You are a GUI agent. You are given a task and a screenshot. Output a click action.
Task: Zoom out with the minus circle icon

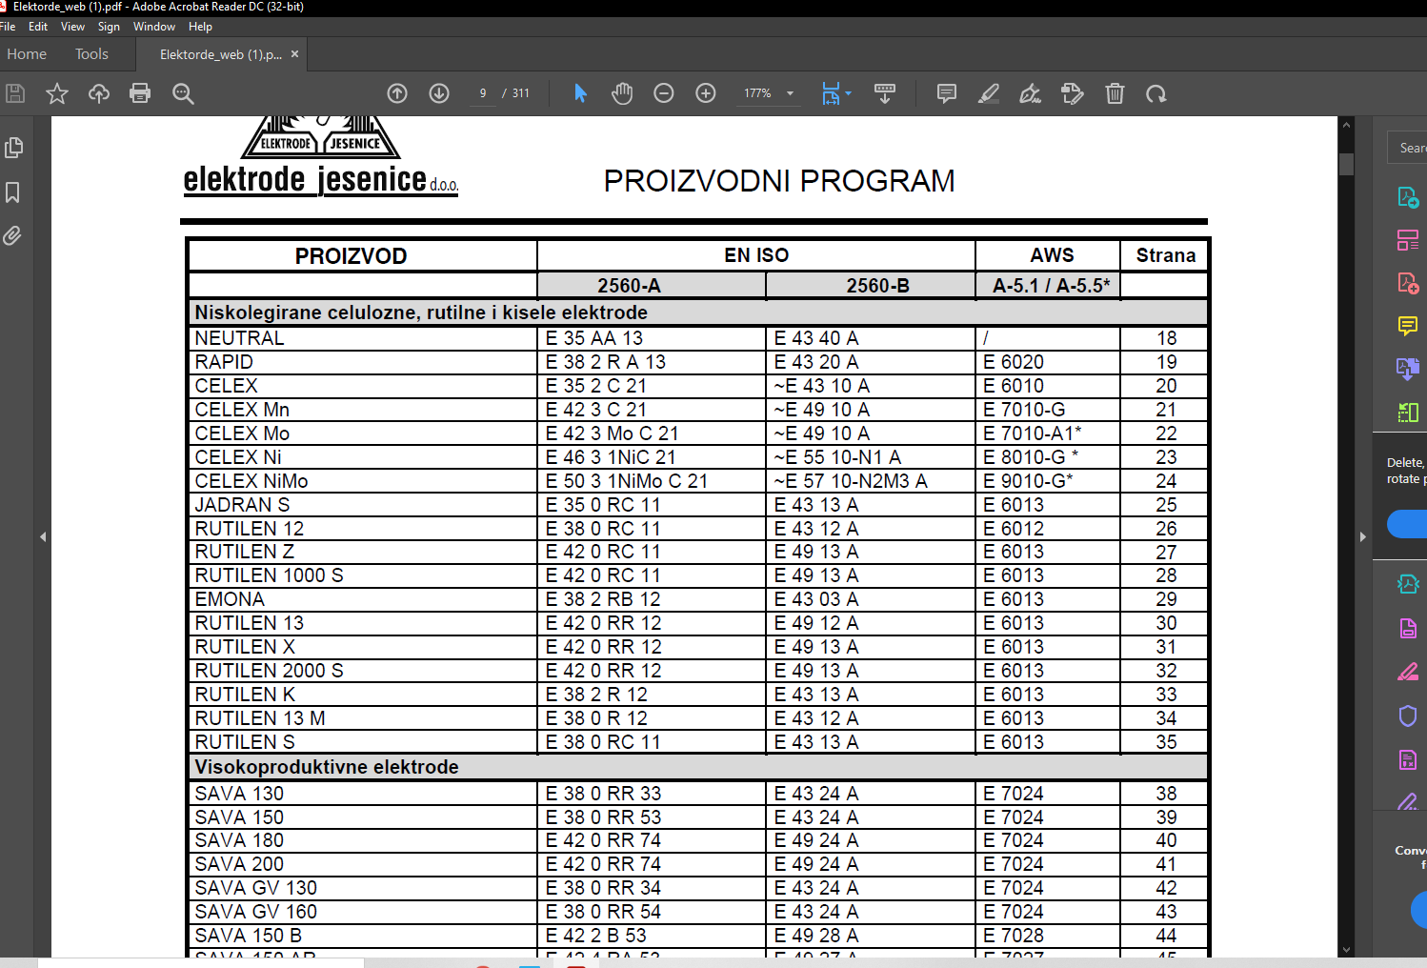(664, 93)
